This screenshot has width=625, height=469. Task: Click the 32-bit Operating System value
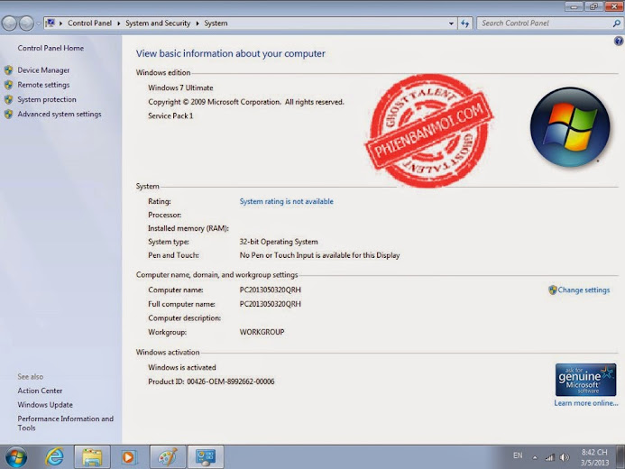coord(279,242)
